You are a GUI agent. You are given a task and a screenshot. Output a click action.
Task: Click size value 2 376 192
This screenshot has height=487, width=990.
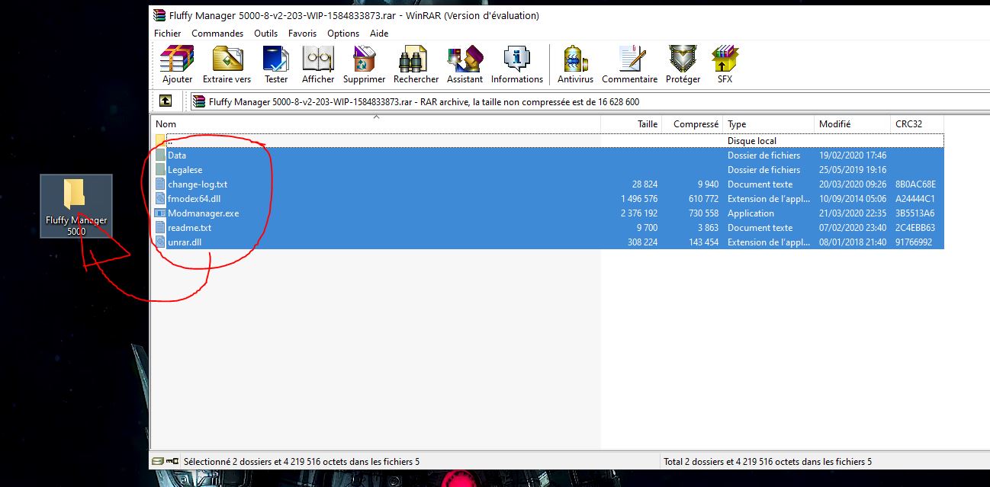pyautogui.click(x=639, y=213)
